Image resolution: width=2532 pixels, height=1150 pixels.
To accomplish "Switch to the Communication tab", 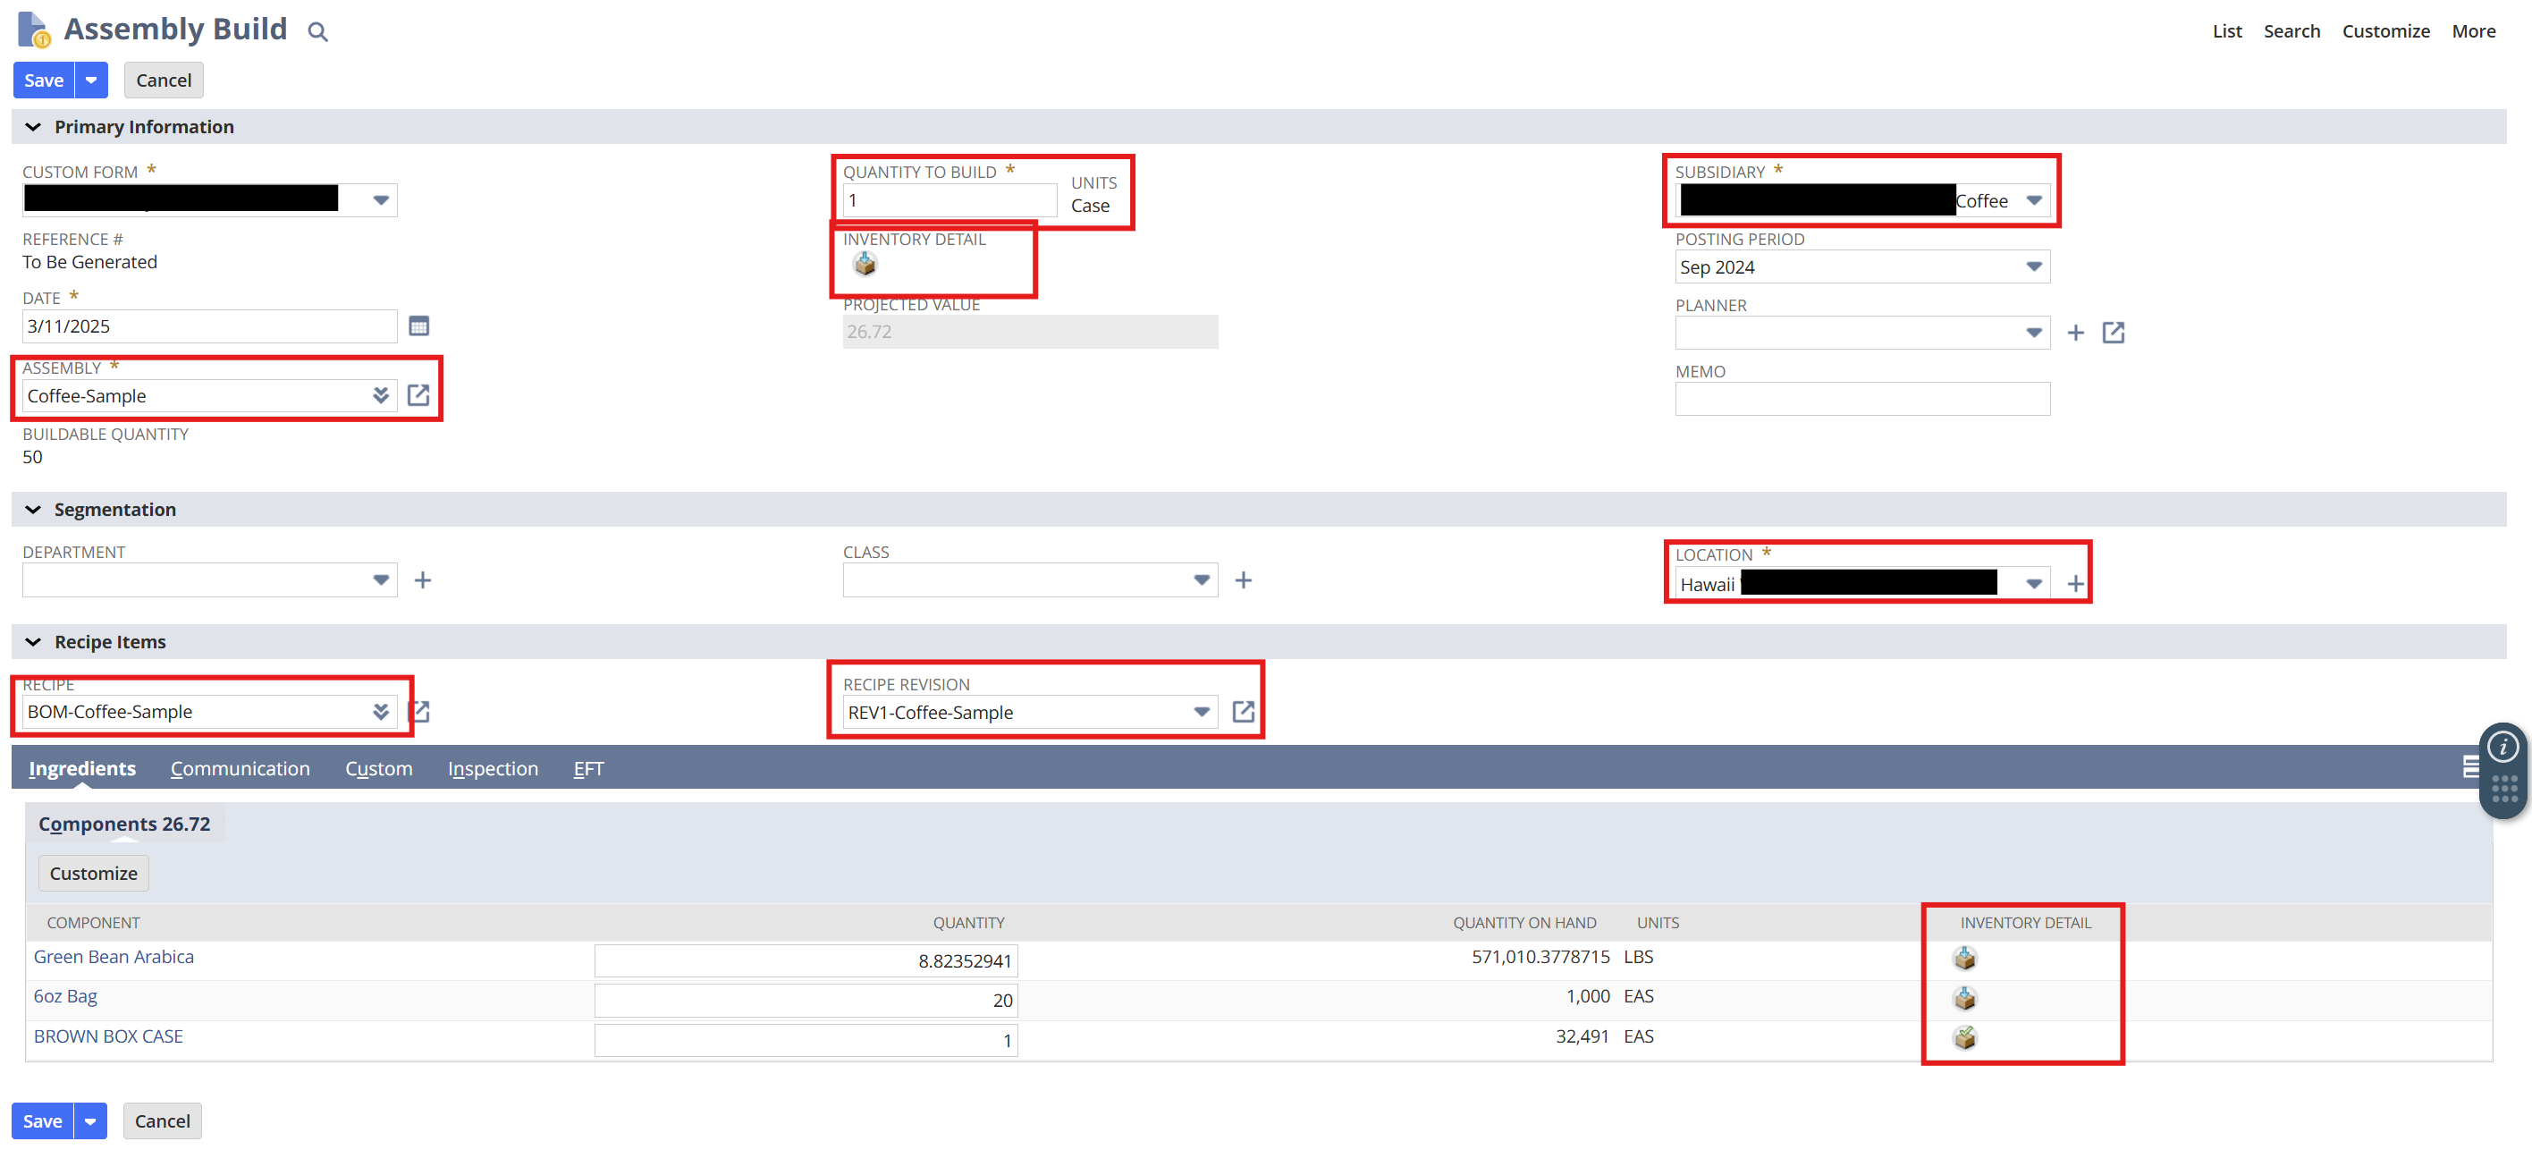I will [240, 769].
